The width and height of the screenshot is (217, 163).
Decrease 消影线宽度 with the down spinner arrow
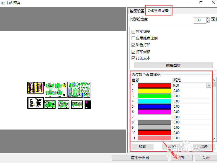(x=208, y=22)
